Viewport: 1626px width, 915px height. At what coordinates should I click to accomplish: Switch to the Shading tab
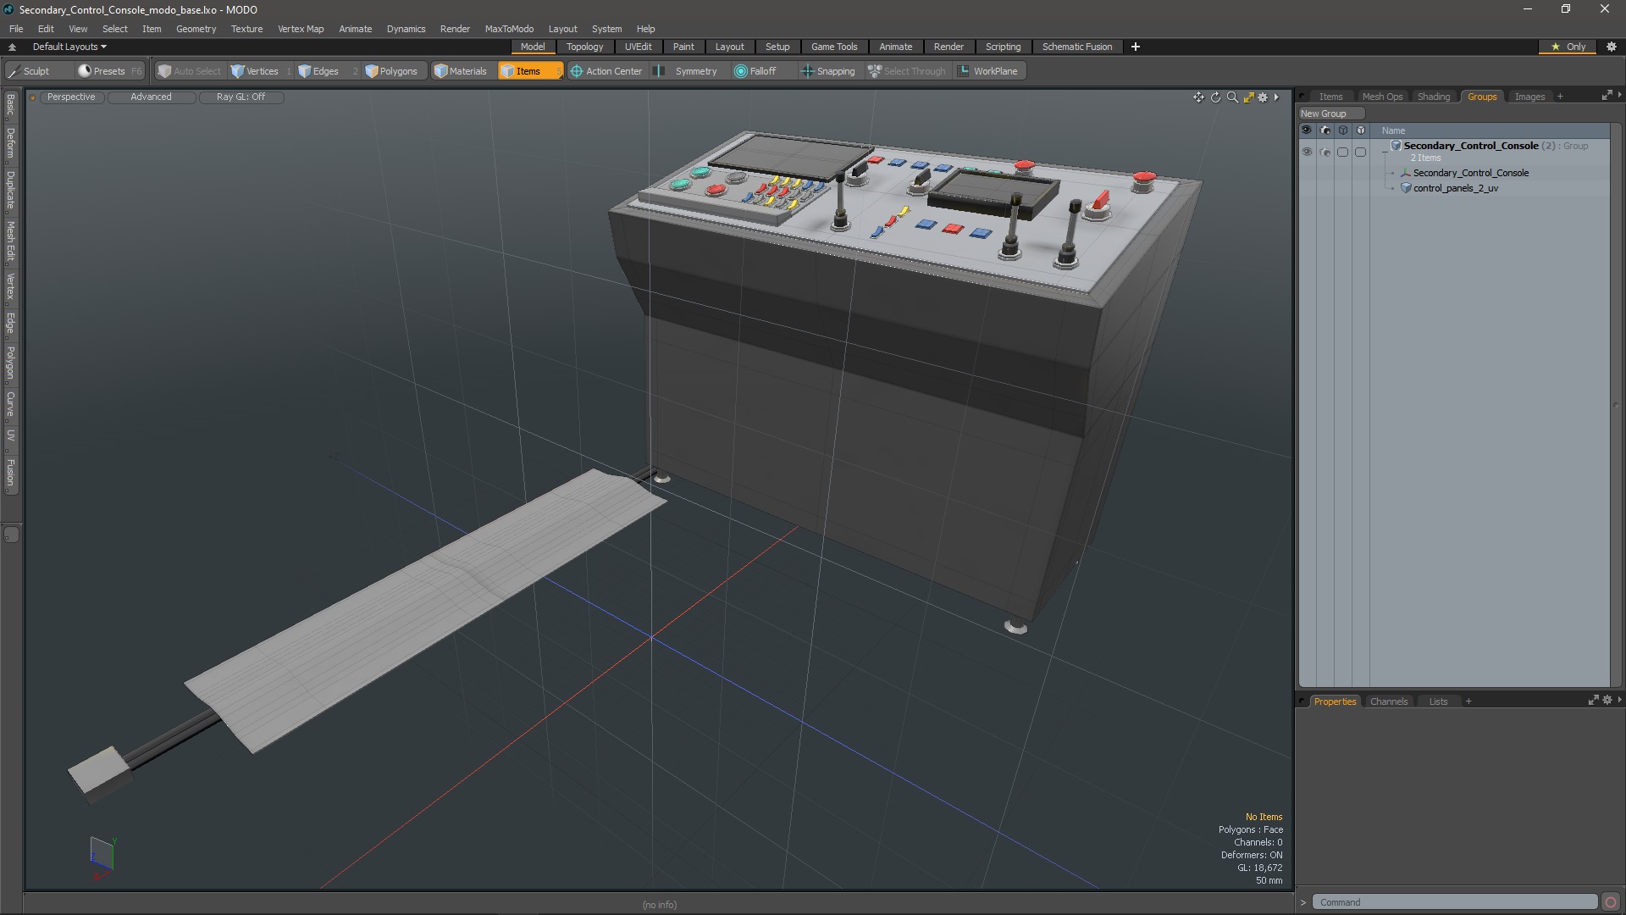[x=1433, y=97]
